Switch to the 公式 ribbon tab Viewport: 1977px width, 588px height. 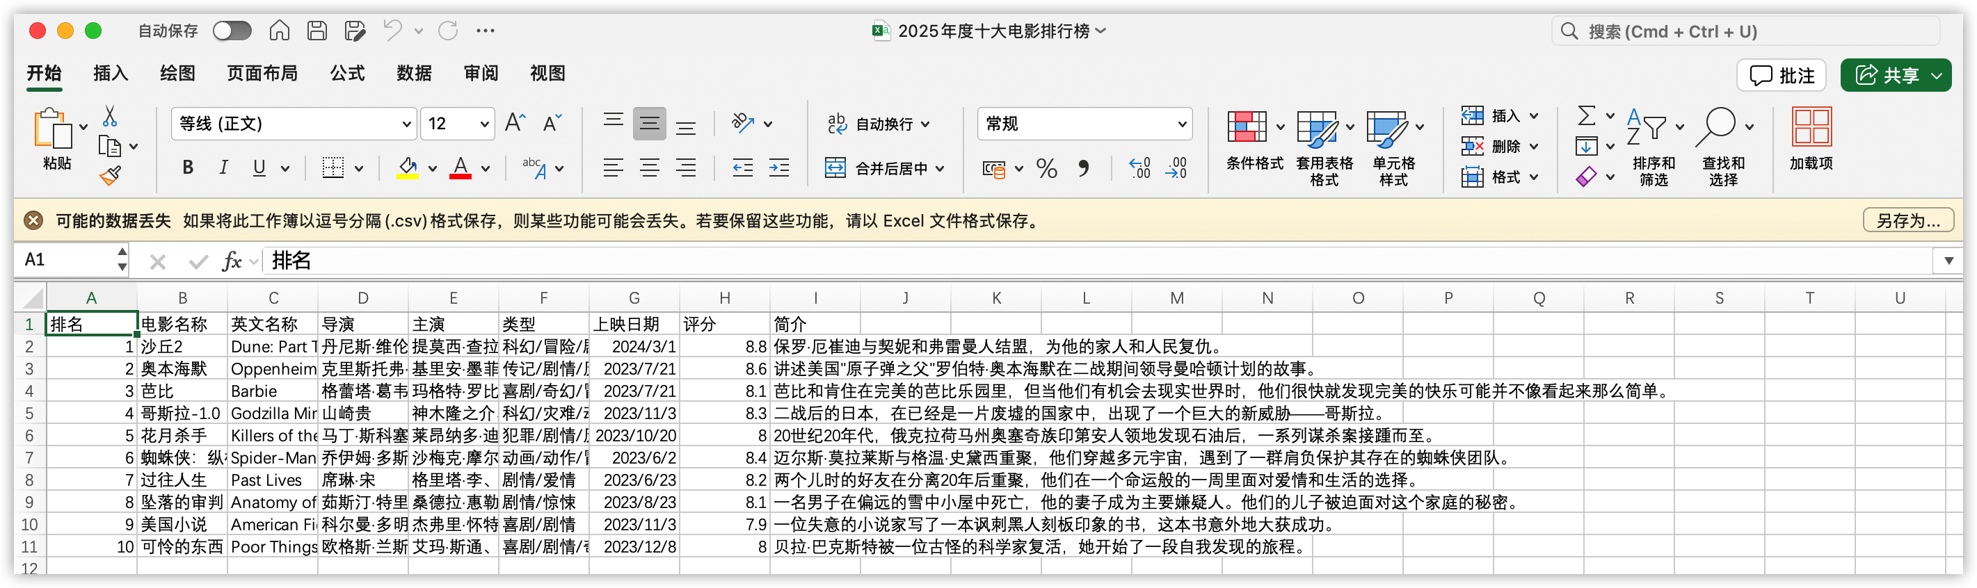pos(347,74)
